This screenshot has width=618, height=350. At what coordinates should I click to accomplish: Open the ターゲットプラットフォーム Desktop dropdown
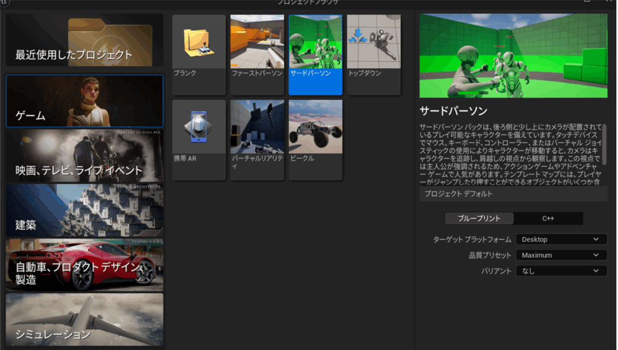coord(561,240)
